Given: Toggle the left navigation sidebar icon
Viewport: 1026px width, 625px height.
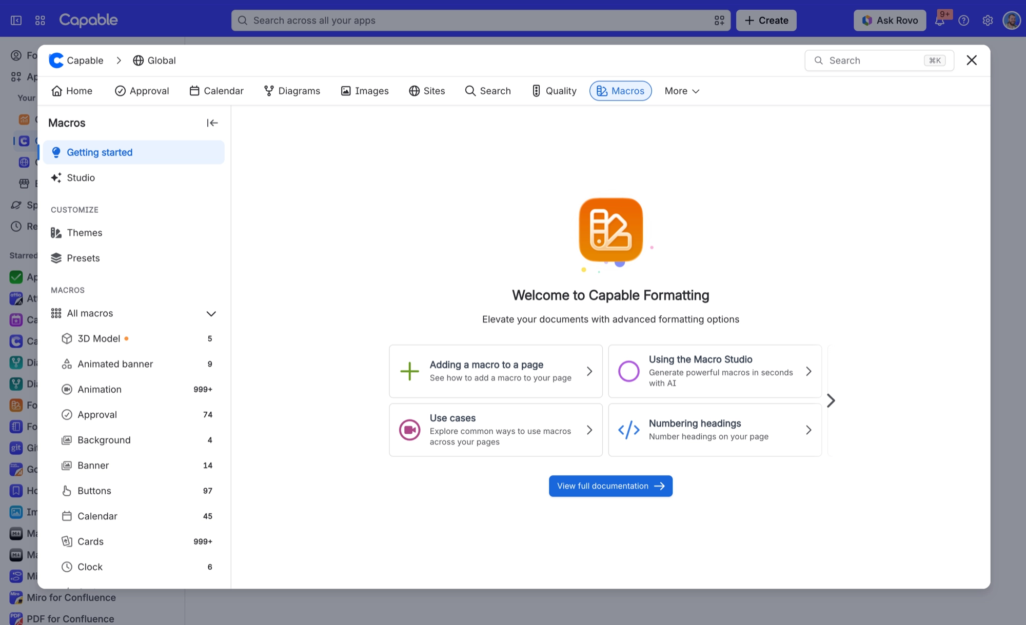Looking at the screenshot, I should [x=16, y=21].
